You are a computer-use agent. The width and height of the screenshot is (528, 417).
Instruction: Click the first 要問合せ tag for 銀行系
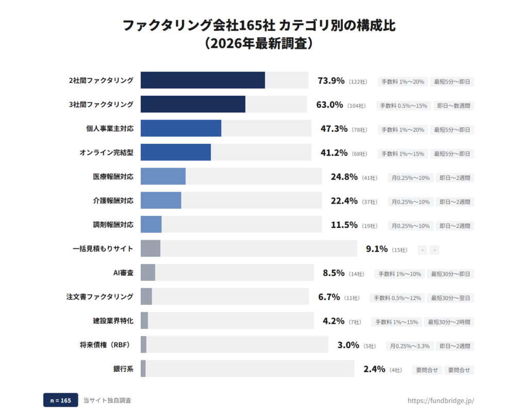(426, 370)
